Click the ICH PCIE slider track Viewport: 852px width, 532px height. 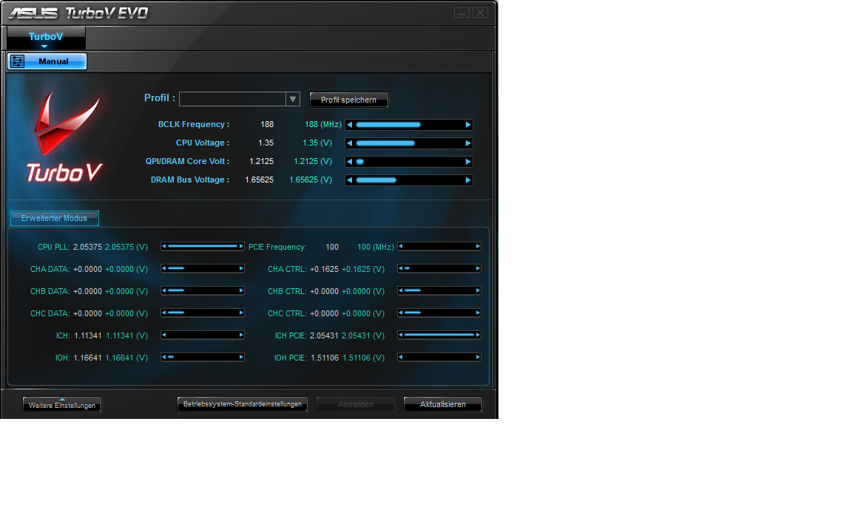tap(439, 335)
